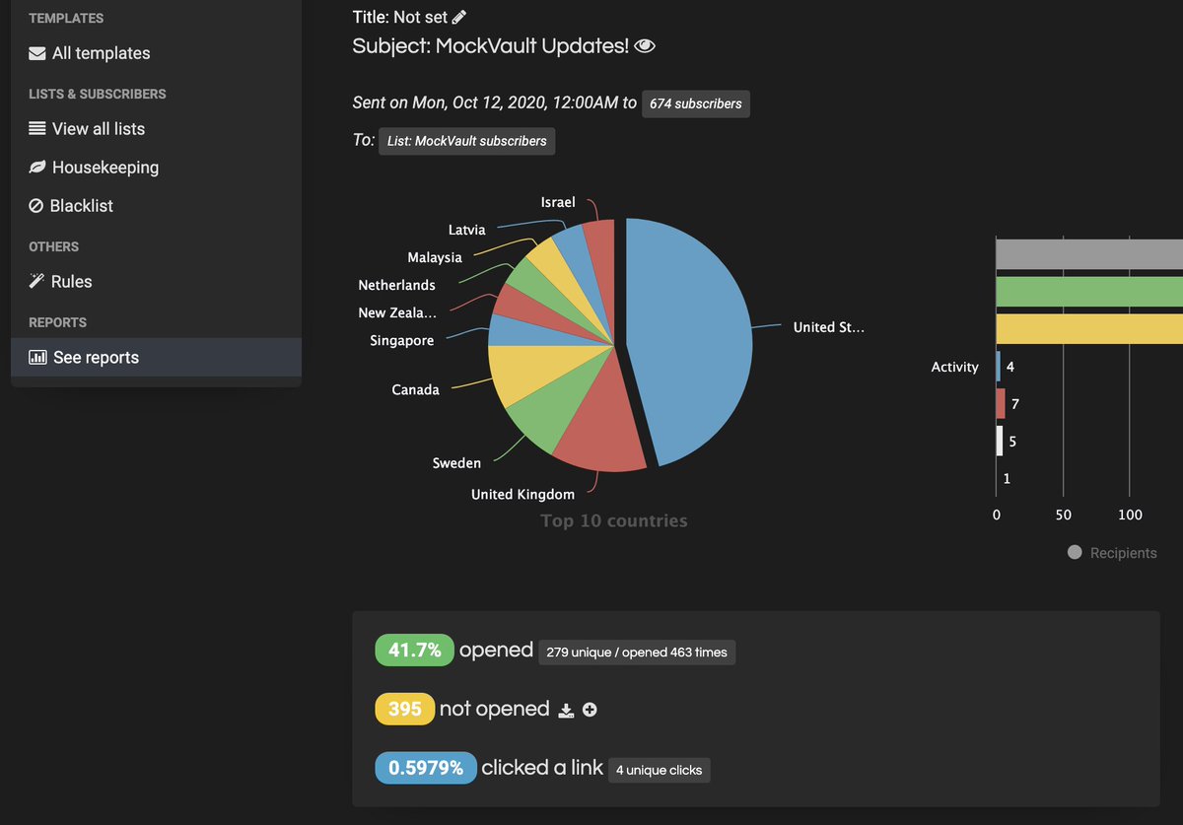Click the TEMPLATES section header
Screen dimensions: 1183x825
pos(66,18)
